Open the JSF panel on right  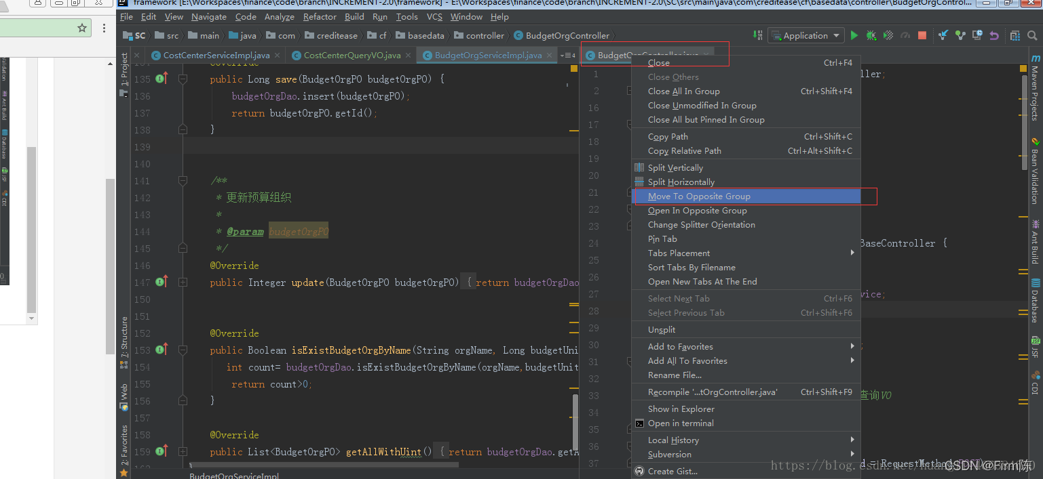(x=1035, y=346)
